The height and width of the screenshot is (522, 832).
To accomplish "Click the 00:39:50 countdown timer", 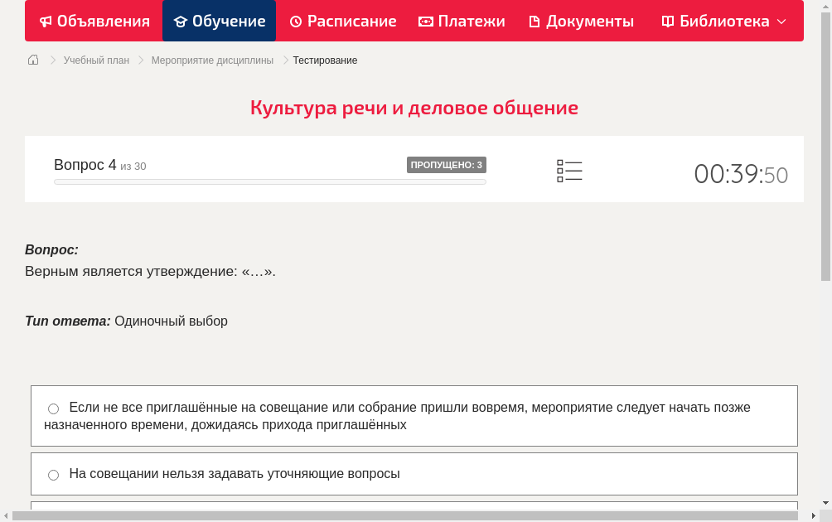I will point(740,175).
